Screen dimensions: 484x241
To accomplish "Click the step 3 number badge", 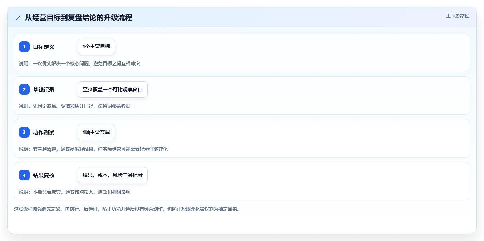I will click(x=24, y=132).
